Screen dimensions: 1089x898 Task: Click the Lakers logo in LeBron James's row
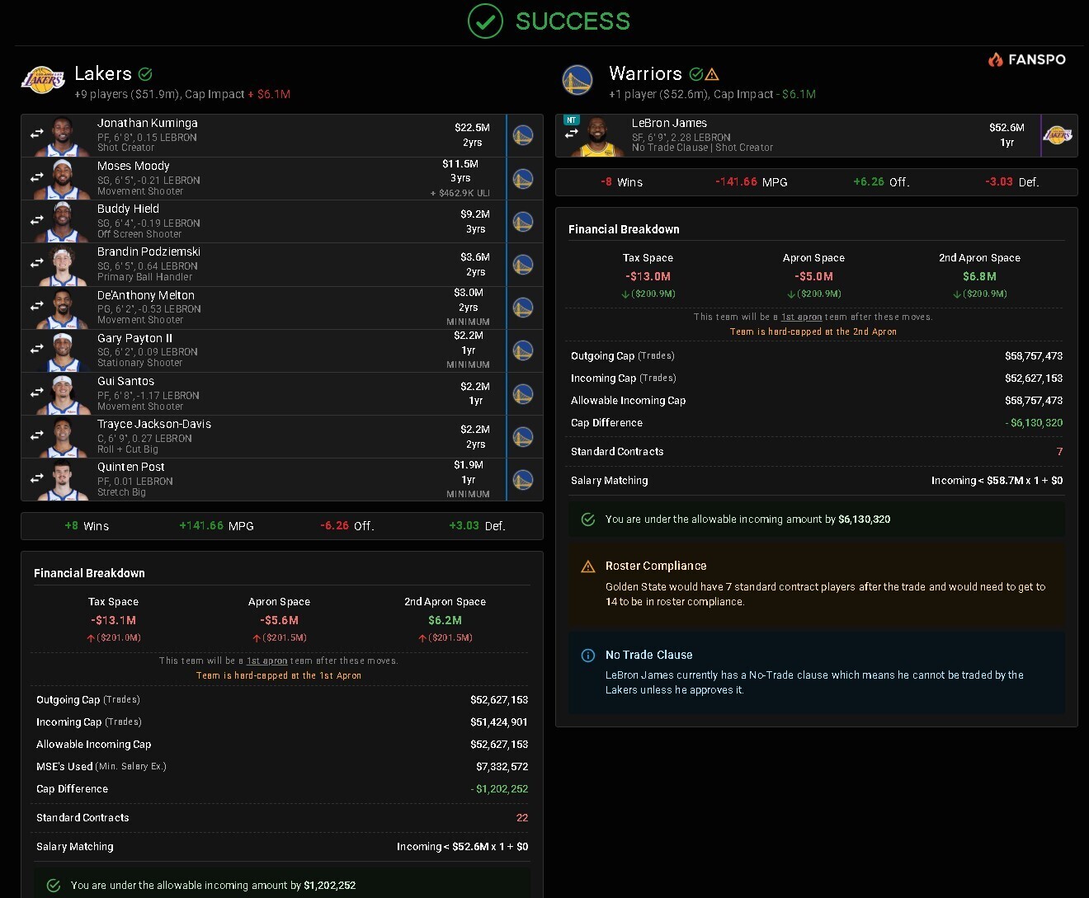pyautogui.click(x=1058, y=135)
